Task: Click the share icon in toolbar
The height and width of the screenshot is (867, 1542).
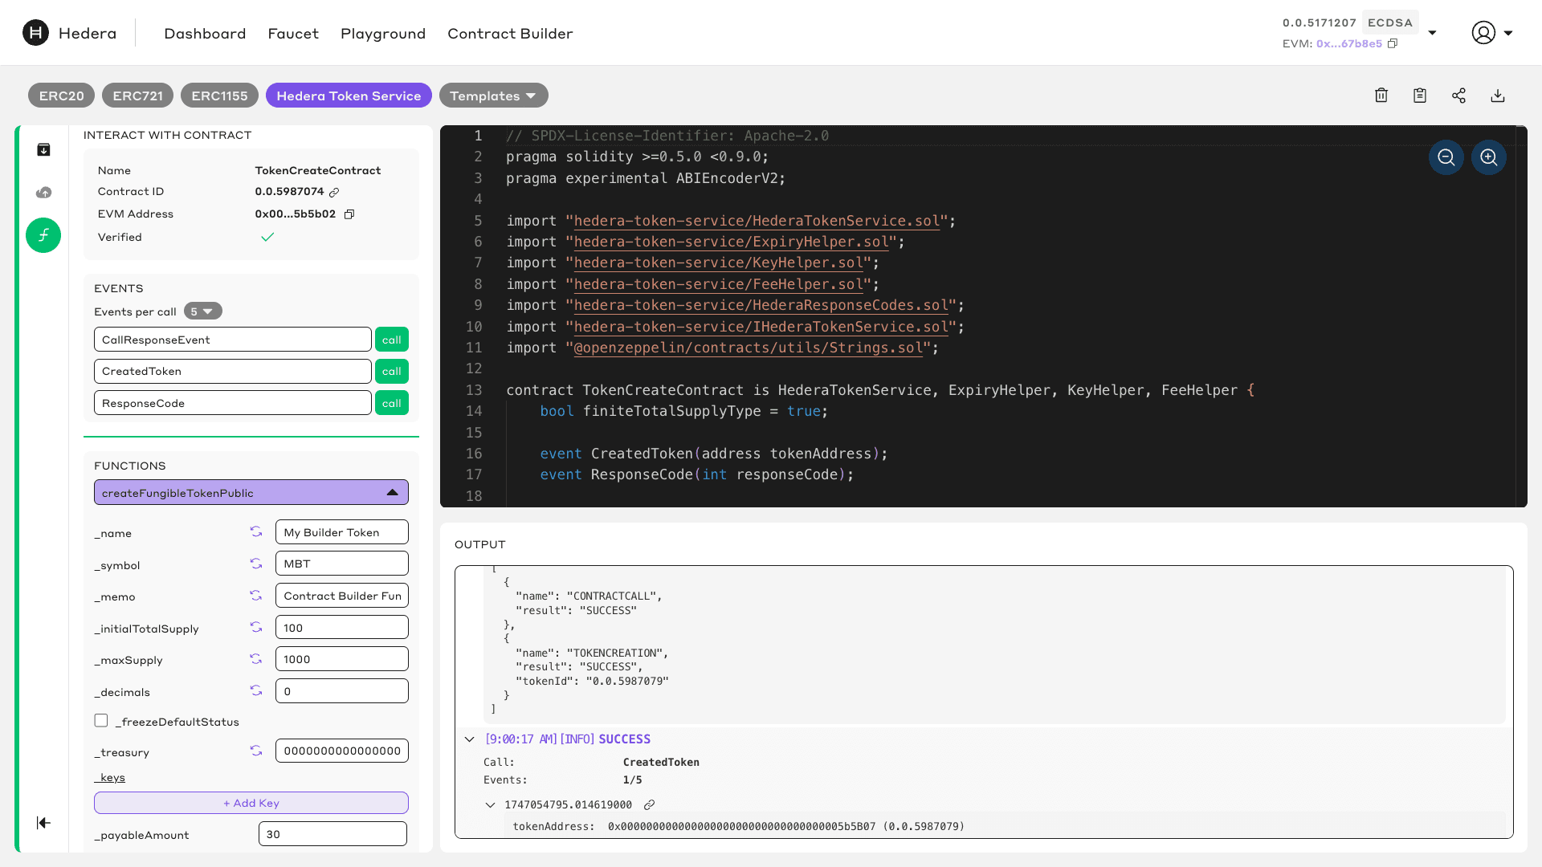Action: [1458, 96]
